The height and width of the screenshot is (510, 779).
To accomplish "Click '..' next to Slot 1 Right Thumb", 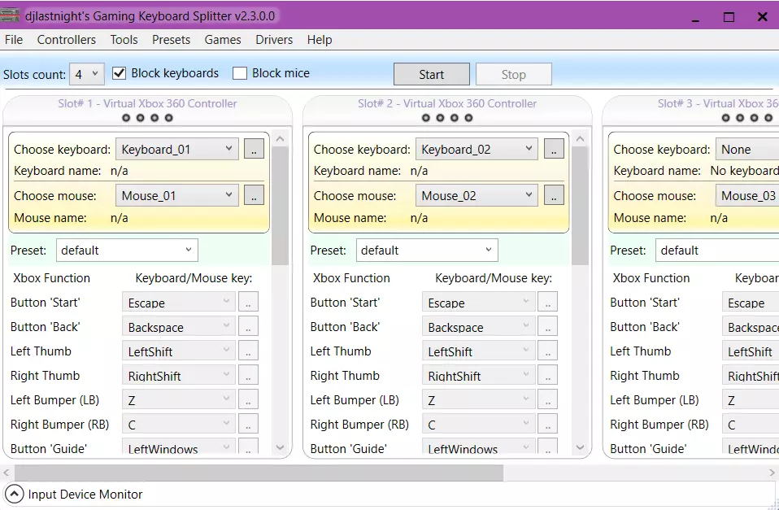I will point(248,375).
